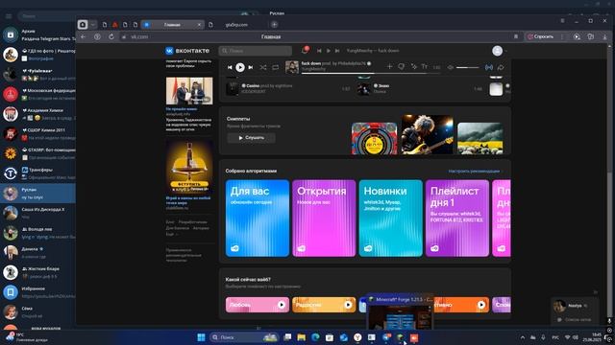Open VK notifications bell
This screenshot has width=615, height=345.
pyautogui.click(x=305, y=51)
